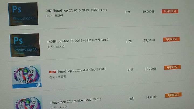Click the HOT badge icon beside Creative Cloud Part.1

pyautogui.click(x=52, y=72)
